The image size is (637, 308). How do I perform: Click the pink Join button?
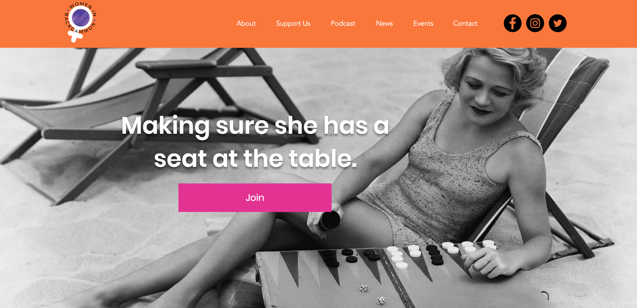click(x=255, y=197)
